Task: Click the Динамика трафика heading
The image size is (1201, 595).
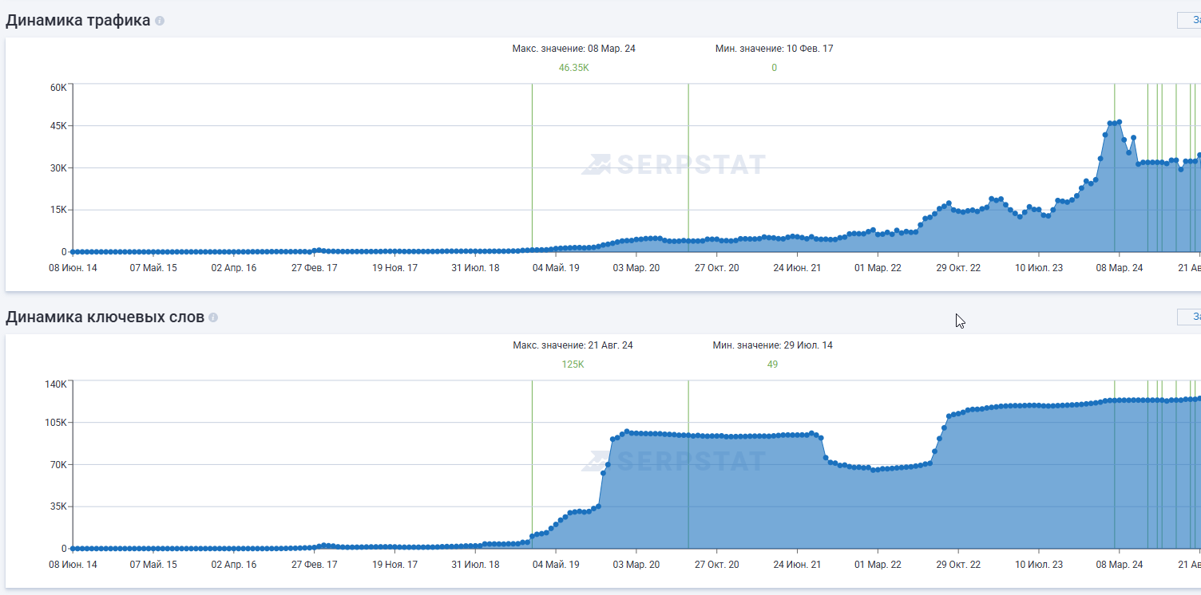Action: (x=78, y=21)
